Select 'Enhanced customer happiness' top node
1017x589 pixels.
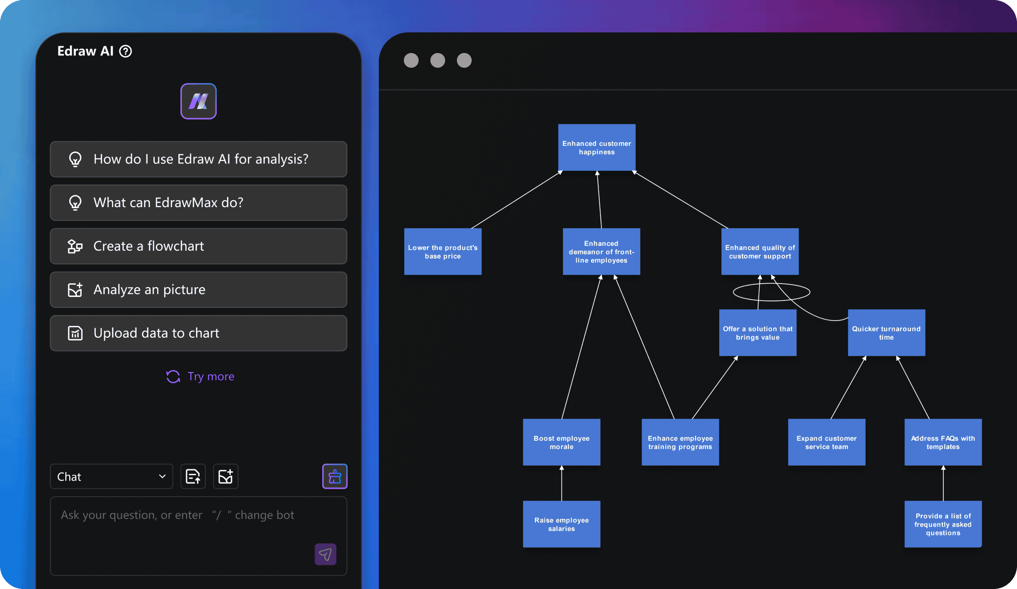click(596, 147)
